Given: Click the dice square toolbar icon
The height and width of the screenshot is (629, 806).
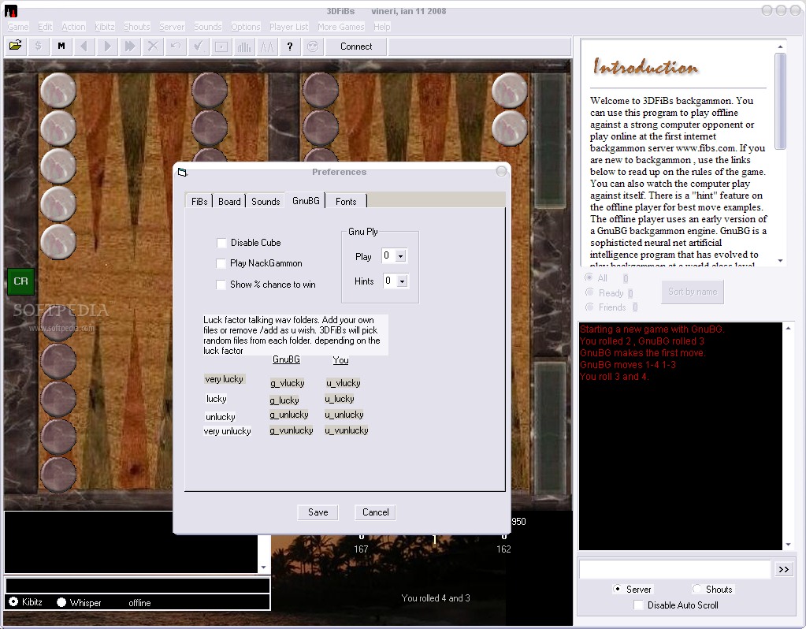Looking at the screenshot, I should click(x=221, y=47).
